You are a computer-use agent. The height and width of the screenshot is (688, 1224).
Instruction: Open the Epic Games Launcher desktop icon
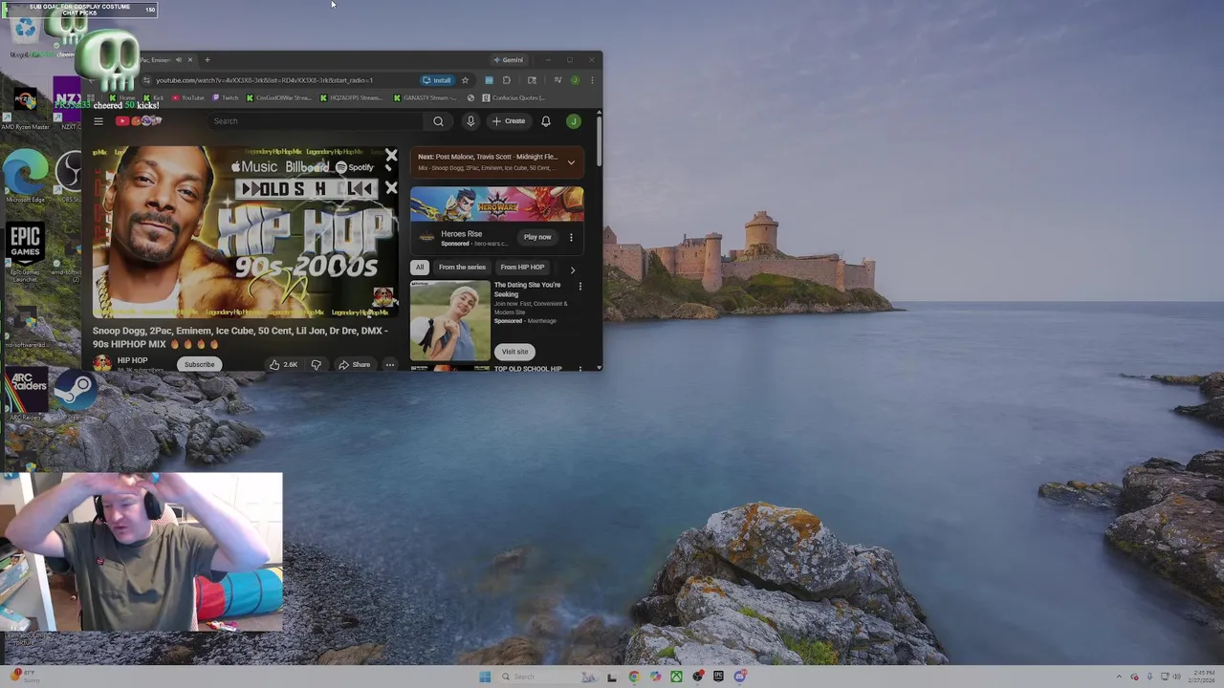click(x=26, y=251)
